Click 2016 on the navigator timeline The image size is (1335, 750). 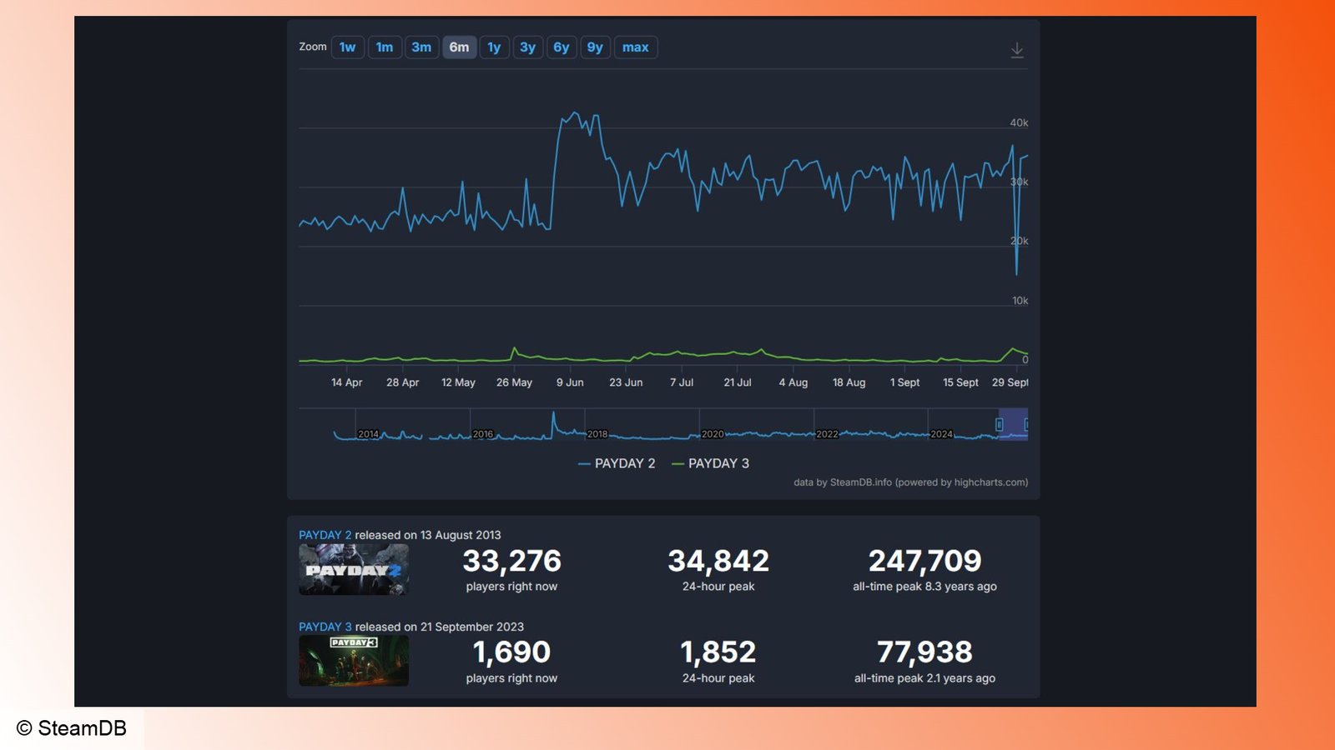point(483,434)
